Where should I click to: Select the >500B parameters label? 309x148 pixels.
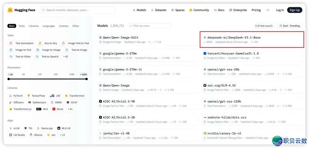tap(83, 74)
